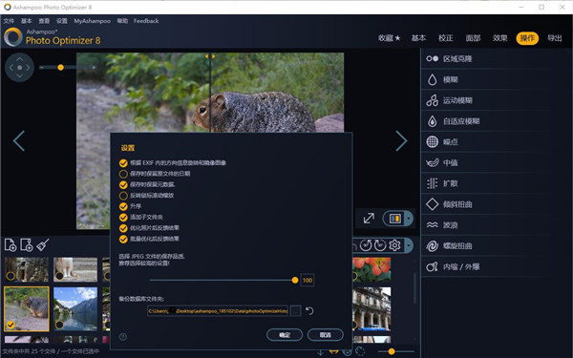Clear the list with the broom icon
This screenshot has height=358, width=573.
[43, 244]
